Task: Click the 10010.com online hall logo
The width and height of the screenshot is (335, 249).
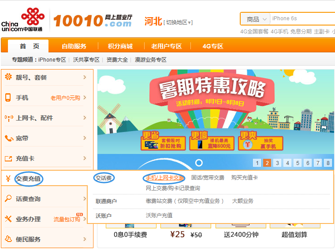Action: (93, 21)
